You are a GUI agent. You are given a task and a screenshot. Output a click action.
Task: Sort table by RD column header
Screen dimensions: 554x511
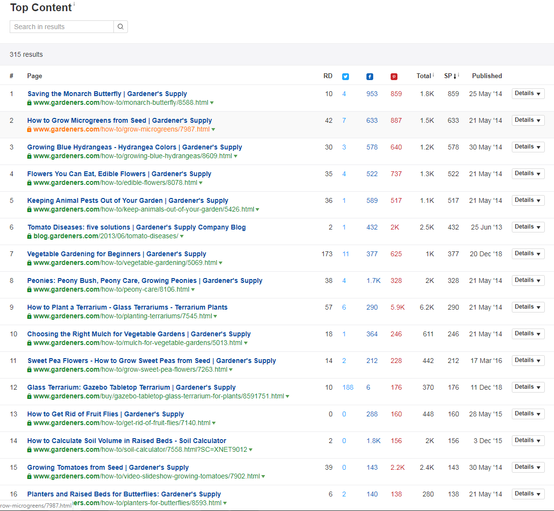(328, 76)
